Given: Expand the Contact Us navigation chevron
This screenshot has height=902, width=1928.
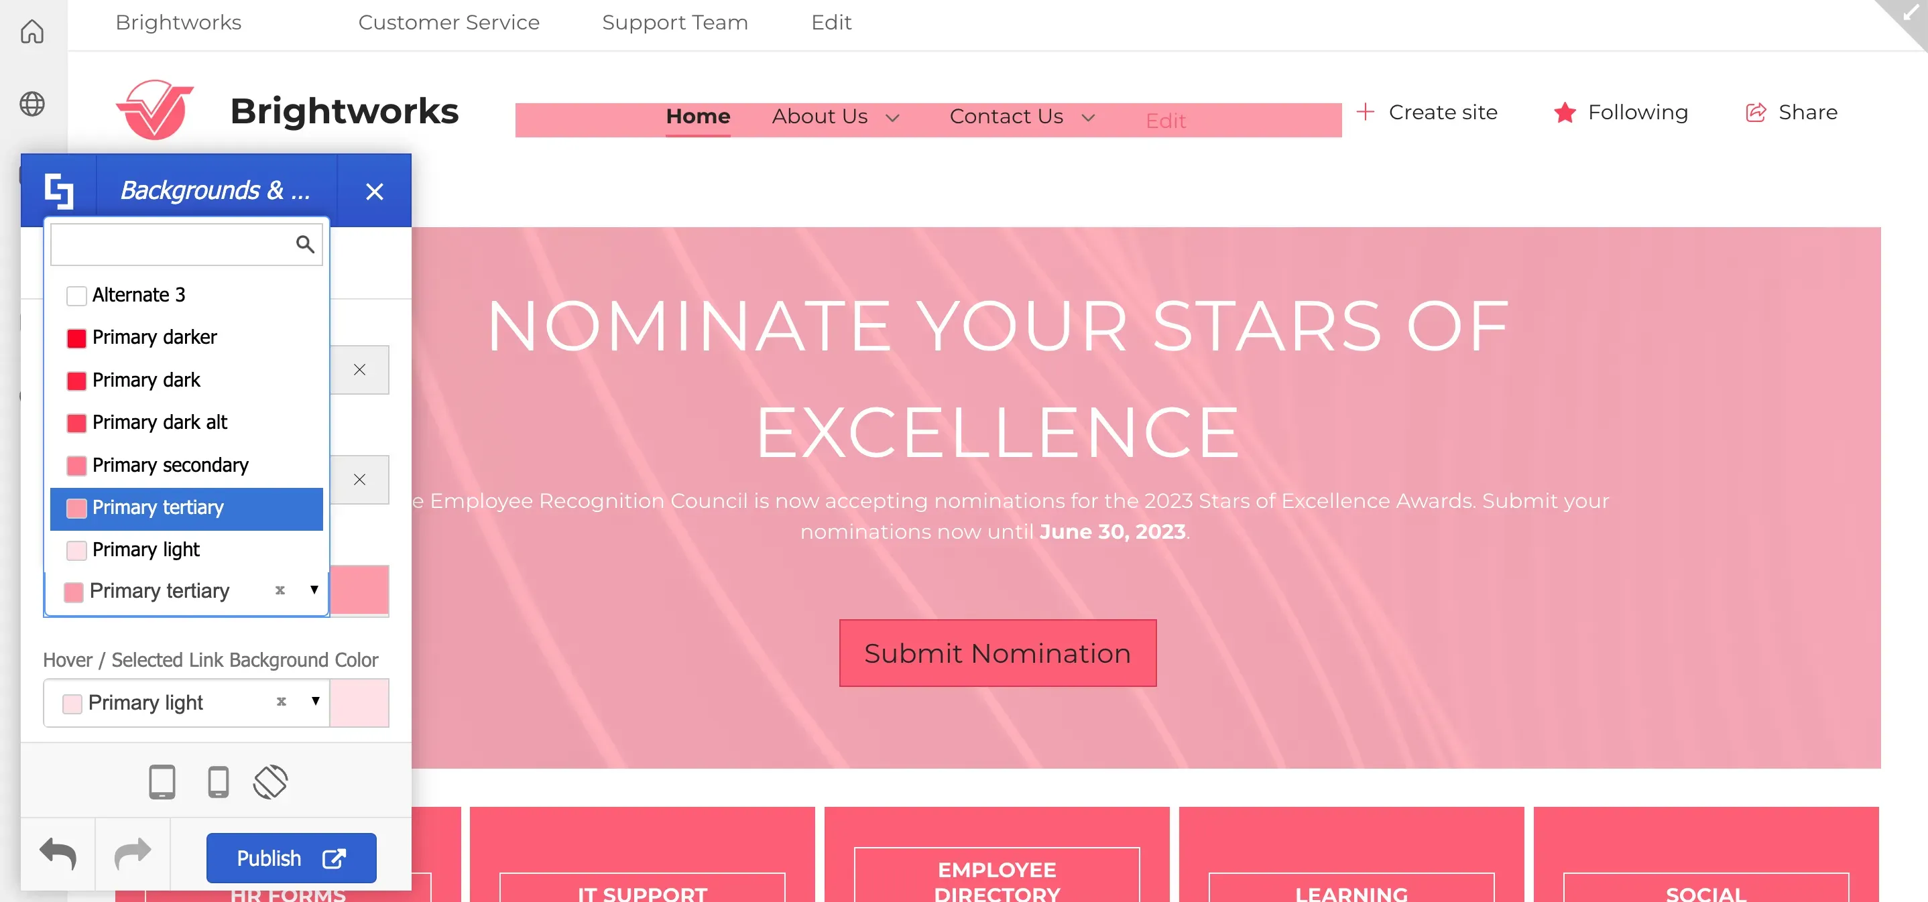Looking at the screenshot, I should (x=1088, y=117).
